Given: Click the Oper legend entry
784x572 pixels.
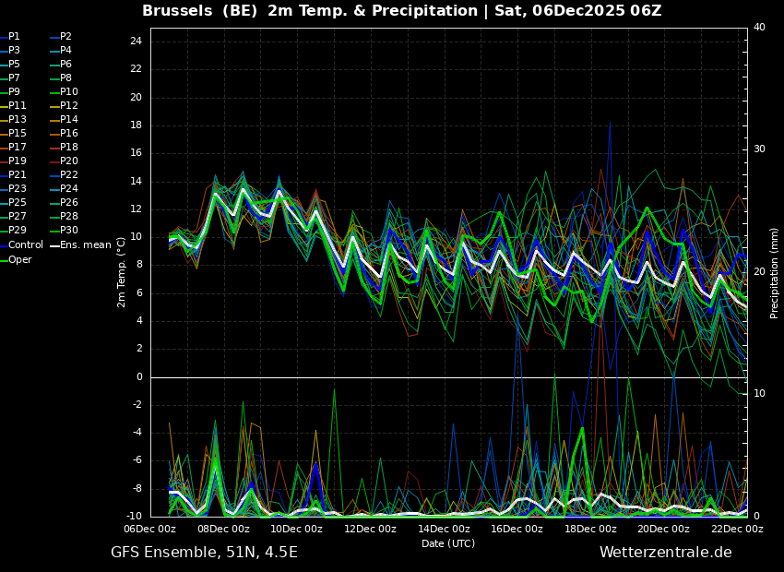Looking at the screenshot, I should 19,260.
